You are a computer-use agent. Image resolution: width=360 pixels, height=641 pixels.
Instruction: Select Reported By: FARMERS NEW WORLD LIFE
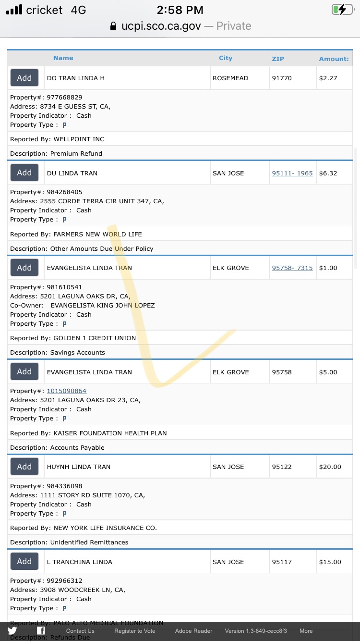coord(76,234)
